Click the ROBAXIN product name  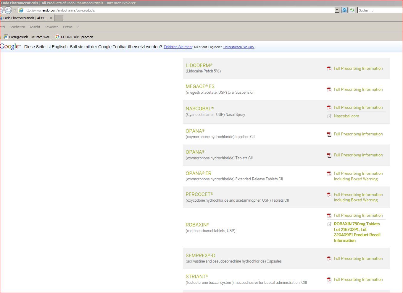[197, 225]
